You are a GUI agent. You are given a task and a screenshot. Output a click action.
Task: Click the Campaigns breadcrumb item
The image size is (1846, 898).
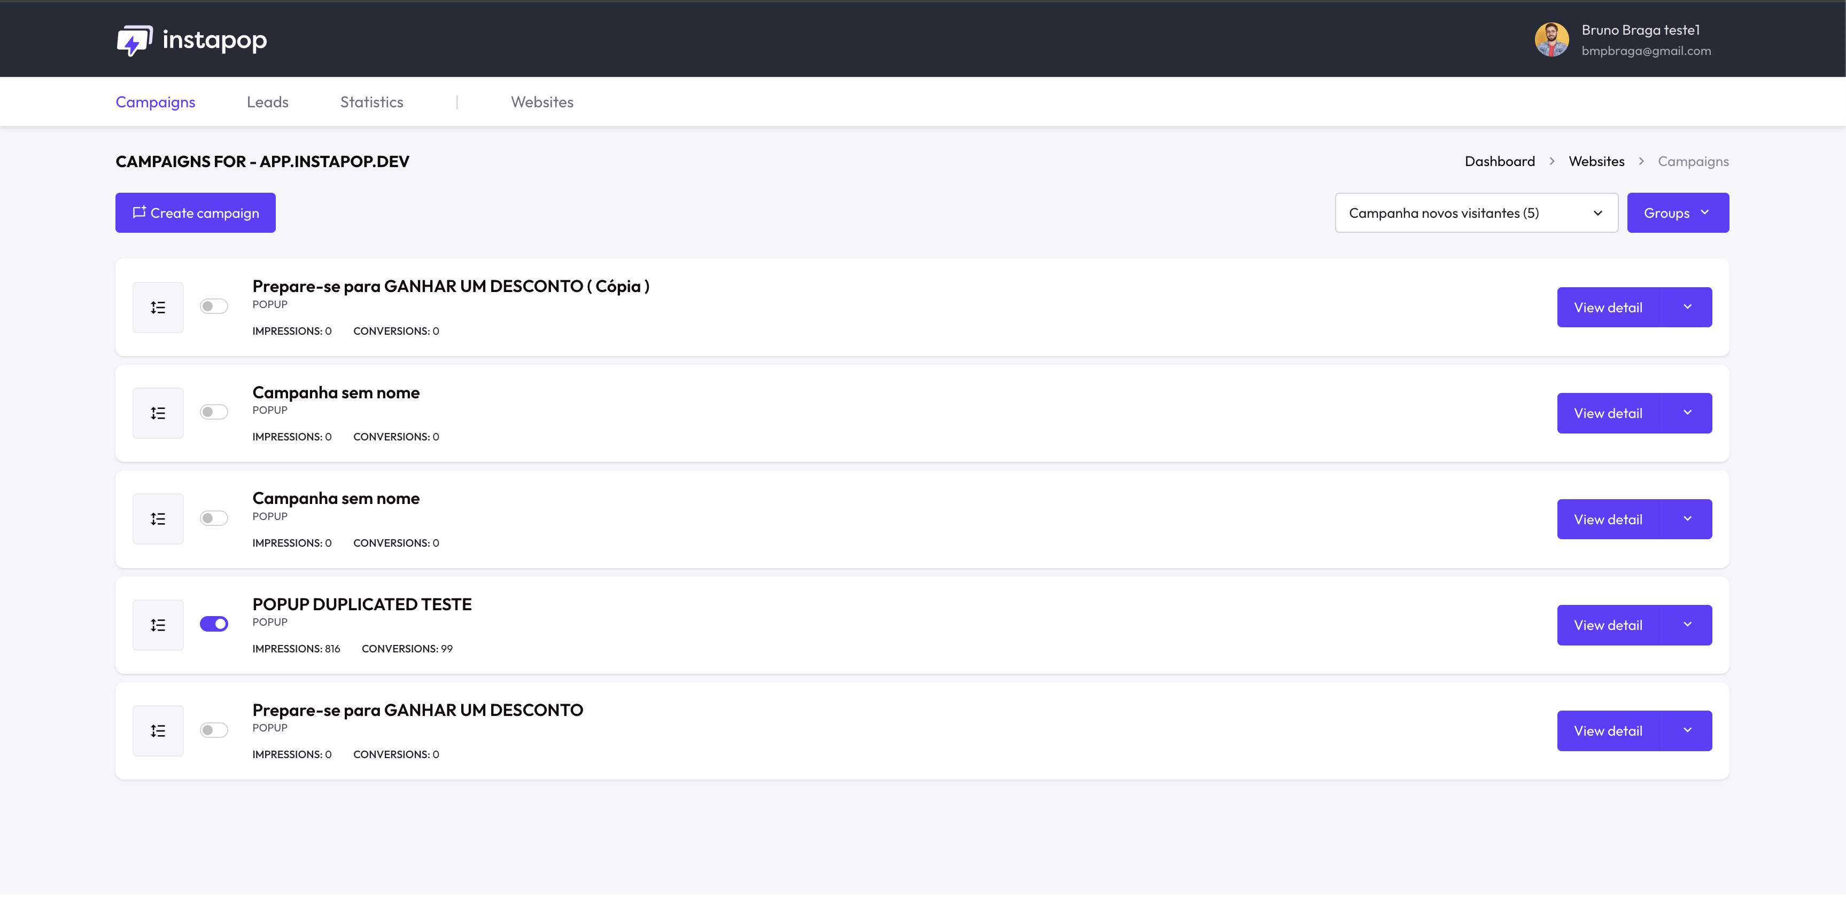(x=1693, y=162)
